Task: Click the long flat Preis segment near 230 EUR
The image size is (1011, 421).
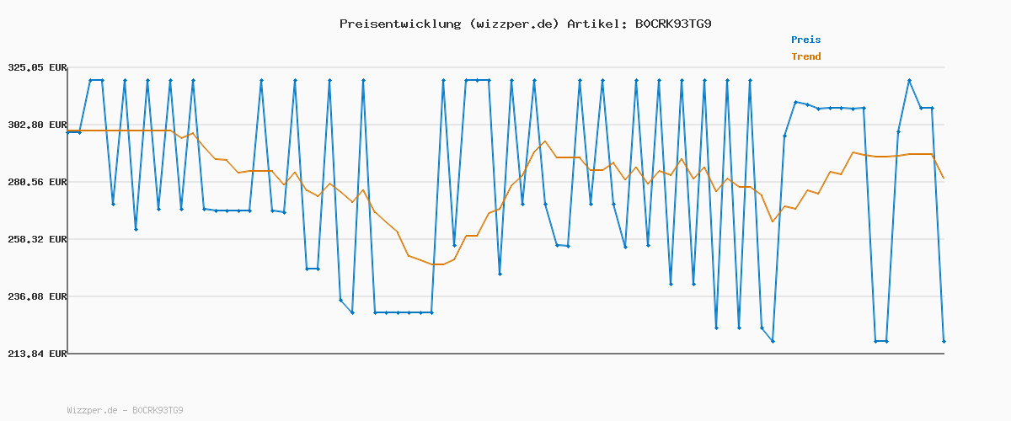Action: coord(403,312)
